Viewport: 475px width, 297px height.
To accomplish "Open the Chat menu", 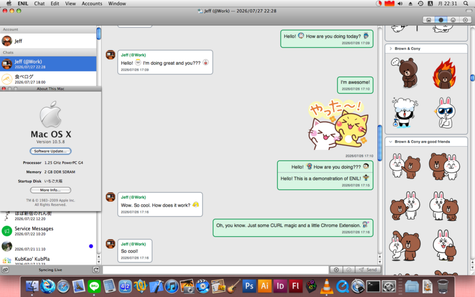I will point(39,3).
